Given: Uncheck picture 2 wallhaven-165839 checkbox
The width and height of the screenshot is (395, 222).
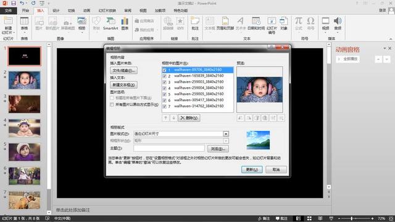Looking at the screenshot, I should pos(165,76).
